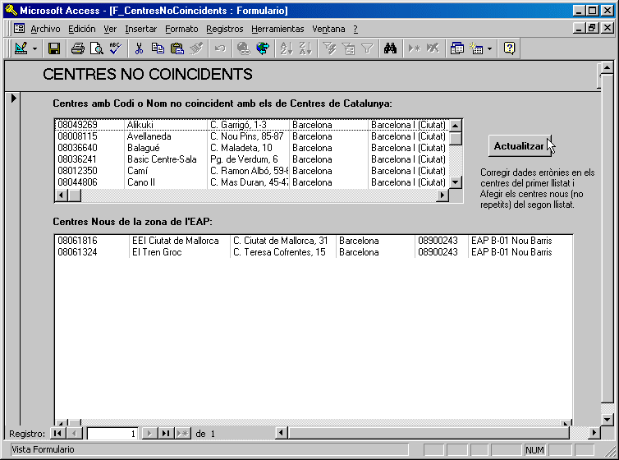This screenshot has height=460, width=619.
Task: Go to previous record navigation button
Action: point(74,434)
